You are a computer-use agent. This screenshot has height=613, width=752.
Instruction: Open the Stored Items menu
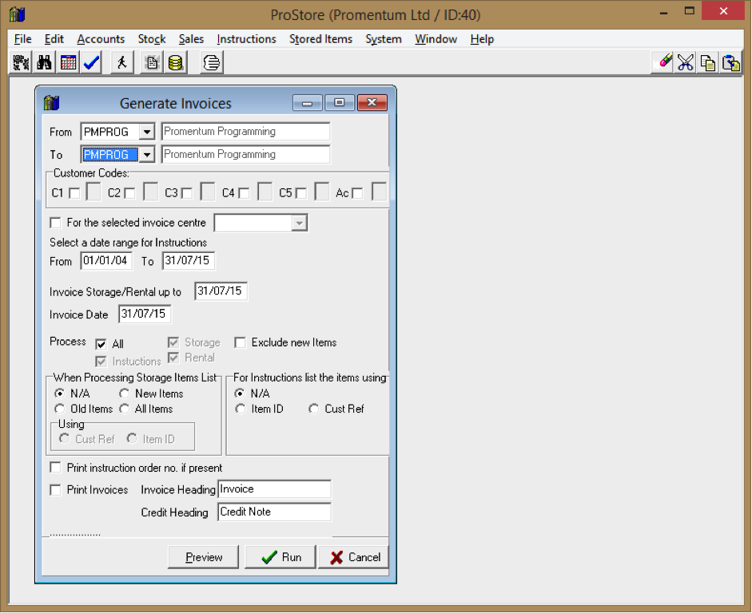(x=320, y=39)
